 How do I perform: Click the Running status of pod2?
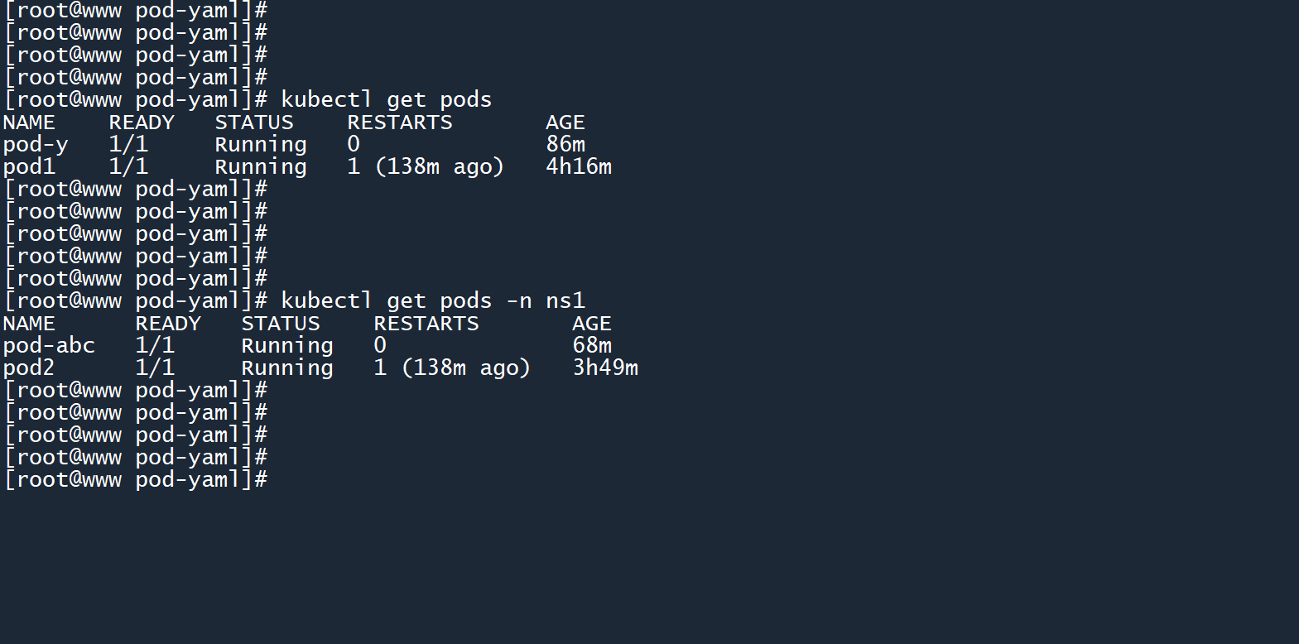click(287, 368)
